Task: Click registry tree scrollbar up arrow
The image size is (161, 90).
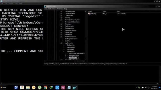Action: pos(86,11)
